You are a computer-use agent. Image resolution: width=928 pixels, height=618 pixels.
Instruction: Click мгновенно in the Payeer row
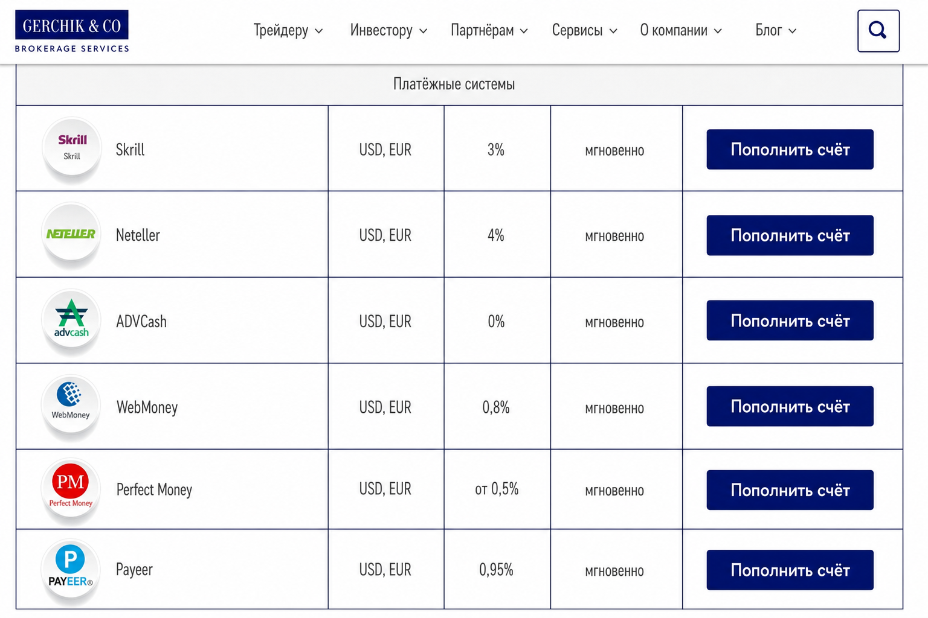(614, 571)
